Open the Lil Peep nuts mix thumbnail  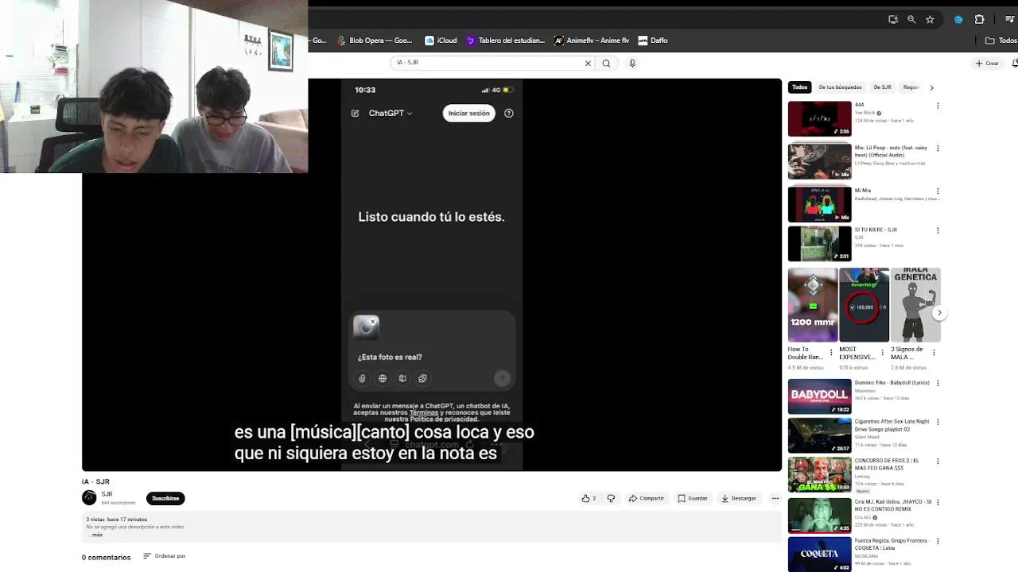[x=819, y=161]
